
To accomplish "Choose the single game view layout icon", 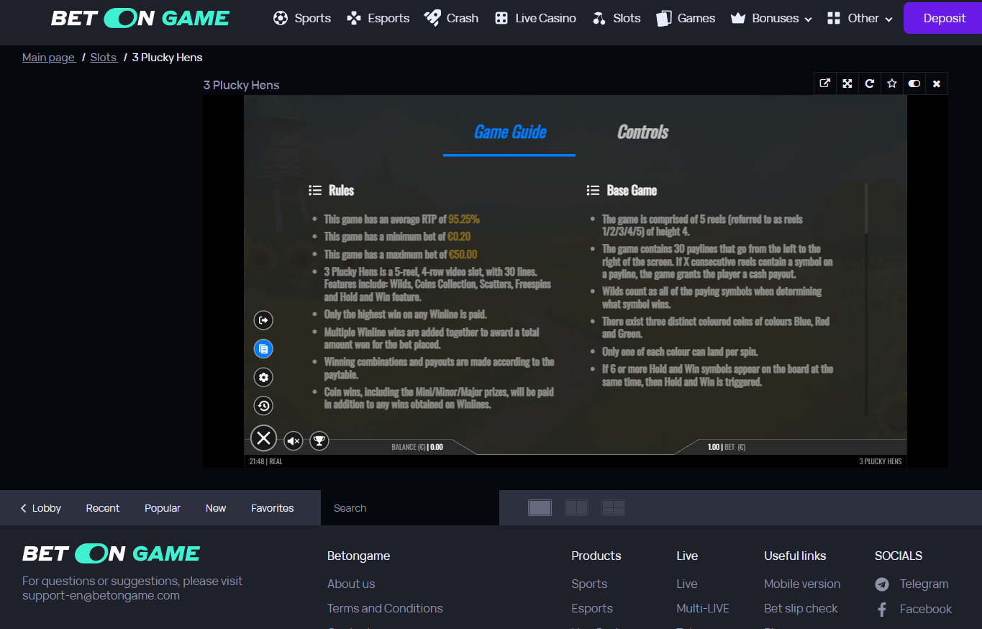I will pos(540,508).
